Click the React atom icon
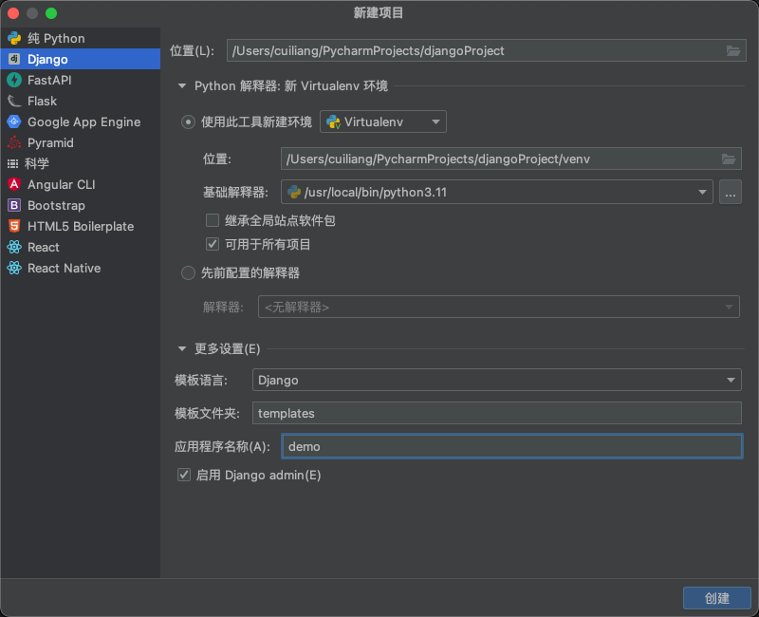The image size is (759, 617). [x=14, y=247]
